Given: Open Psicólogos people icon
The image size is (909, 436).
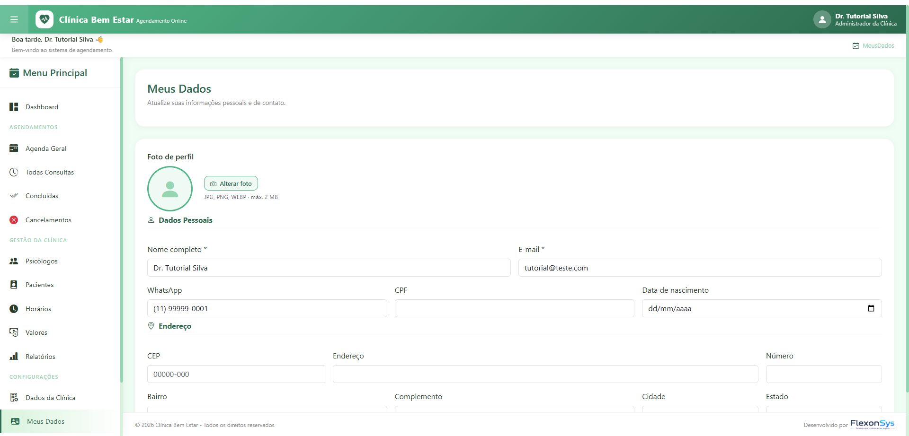Looking at the screenshot, I should [x=14, y=261].
